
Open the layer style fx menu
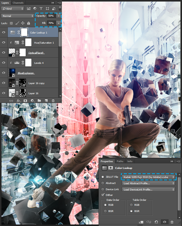tap(18, 101)
